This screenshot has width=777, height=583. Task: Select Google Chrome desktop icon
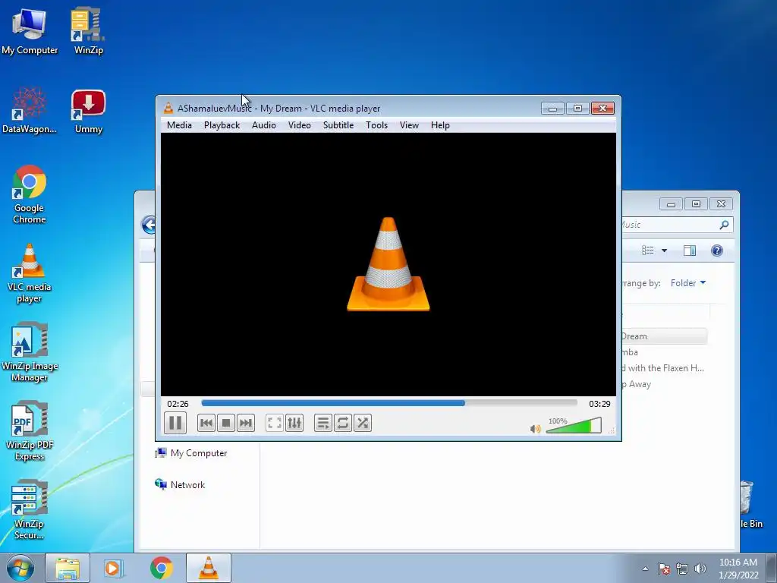(x=30, y=194)
